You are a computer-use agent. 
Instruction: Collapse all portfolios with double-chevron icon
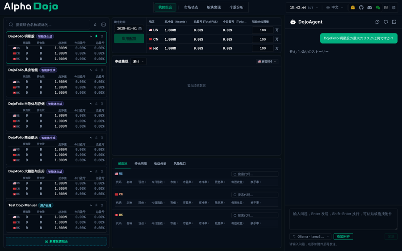[95, 25]
